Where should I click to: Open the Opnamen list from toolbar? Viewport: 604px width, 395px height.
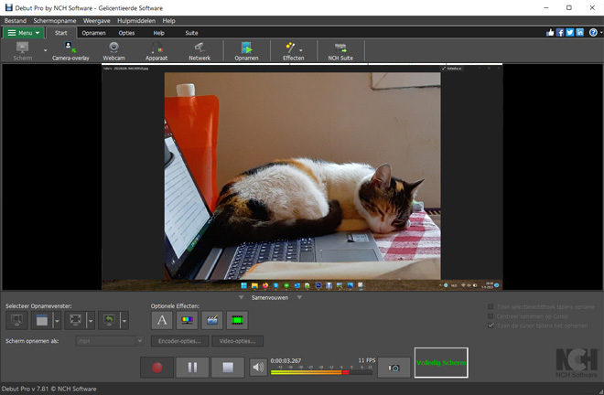[246, 51]
